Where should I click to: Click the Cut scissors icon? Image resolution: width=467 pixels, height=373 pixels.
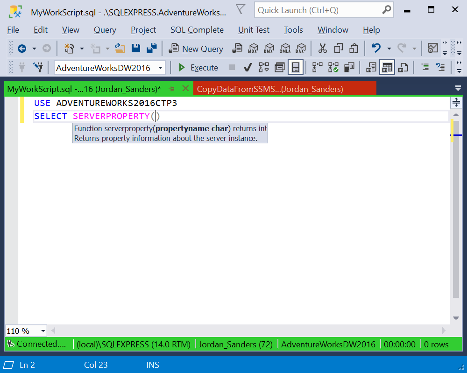point(323,48)
